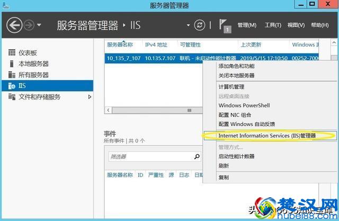This screenshot has width=339, height=221.
Task: Click the forward navigation arrow
Action: click(x=29, y=25)
